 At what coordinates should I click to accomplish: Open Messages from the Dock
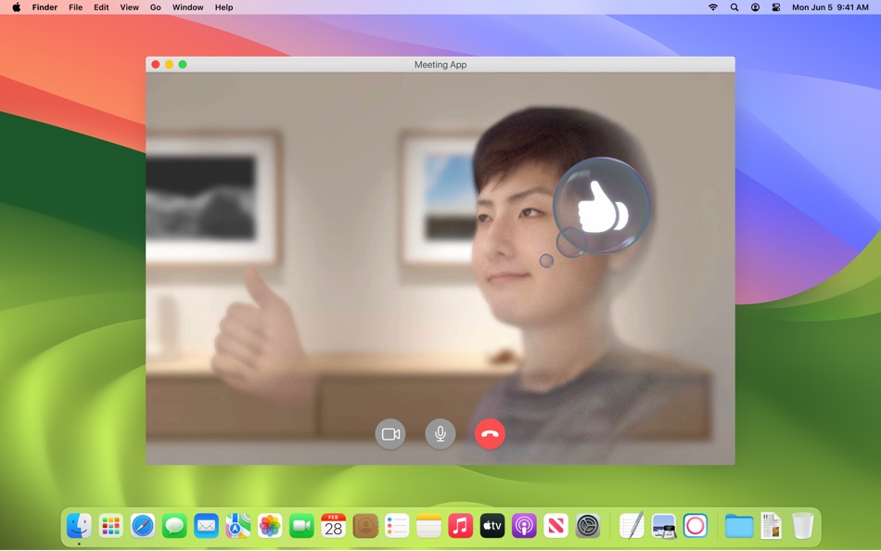[x=174, y=526]
